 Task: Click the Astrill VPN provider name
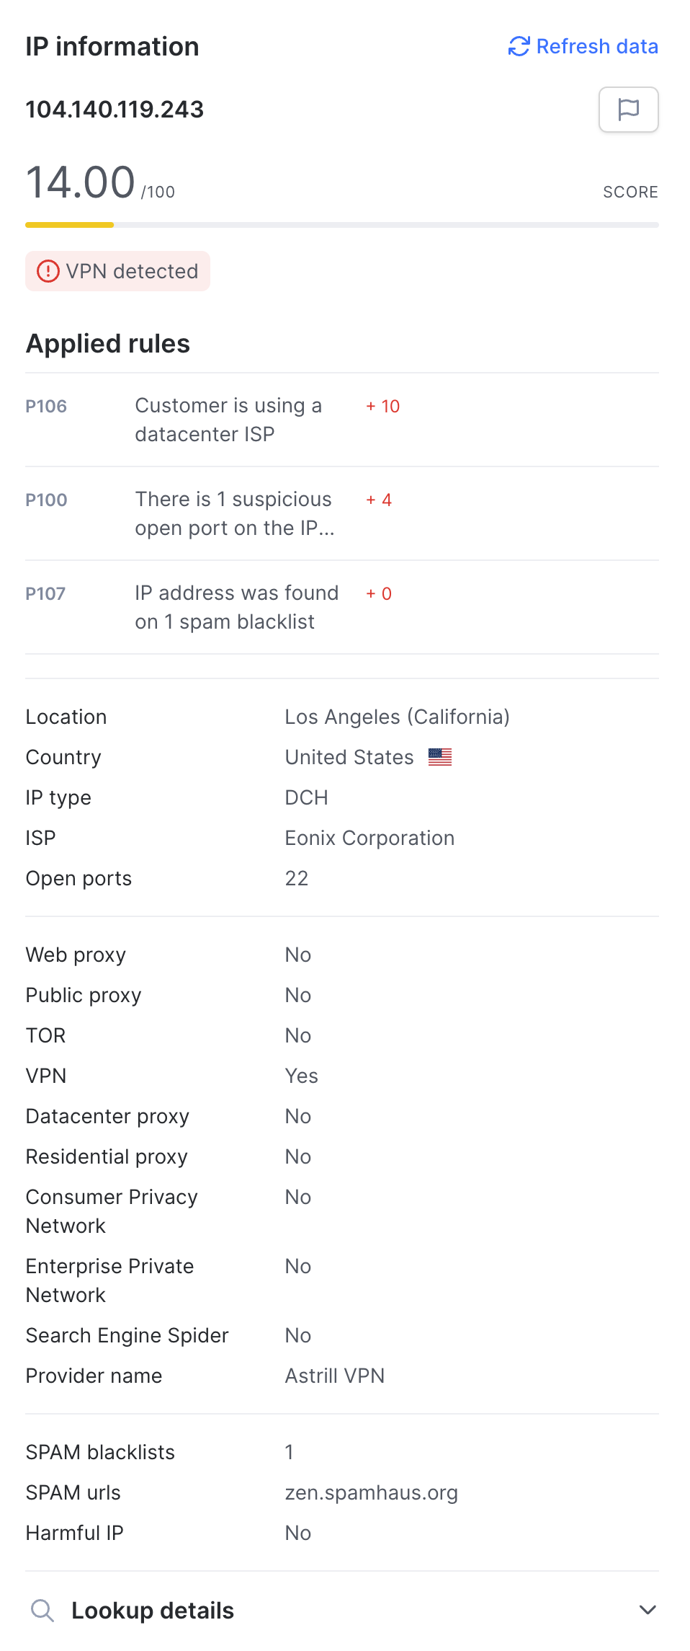tap(334, 1376)
